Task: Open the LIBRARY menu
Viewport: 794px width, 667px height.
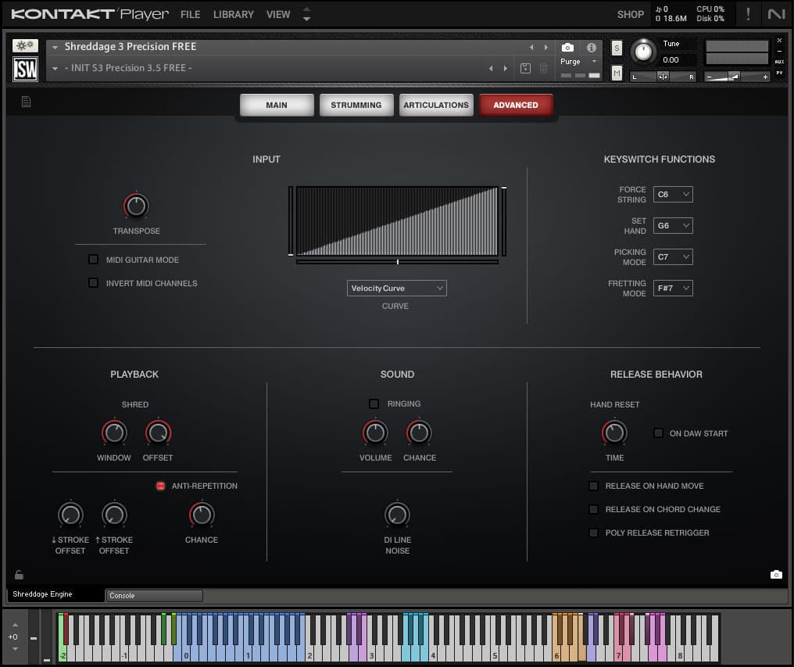Action: coord(234,15)
